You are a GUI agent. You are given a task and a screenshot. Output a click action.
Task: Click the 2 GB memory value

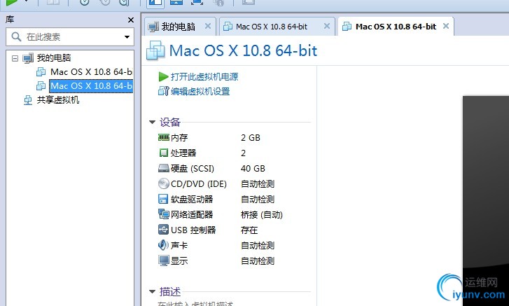click(x=251, y=138)
